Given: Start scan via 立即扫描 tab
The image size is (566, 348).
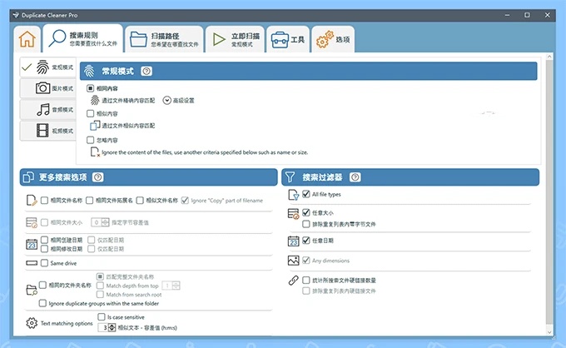Looking at the screenshot, I should click(235, 39).
